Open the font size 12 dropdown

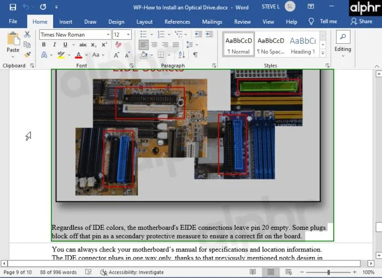point(128,34)
